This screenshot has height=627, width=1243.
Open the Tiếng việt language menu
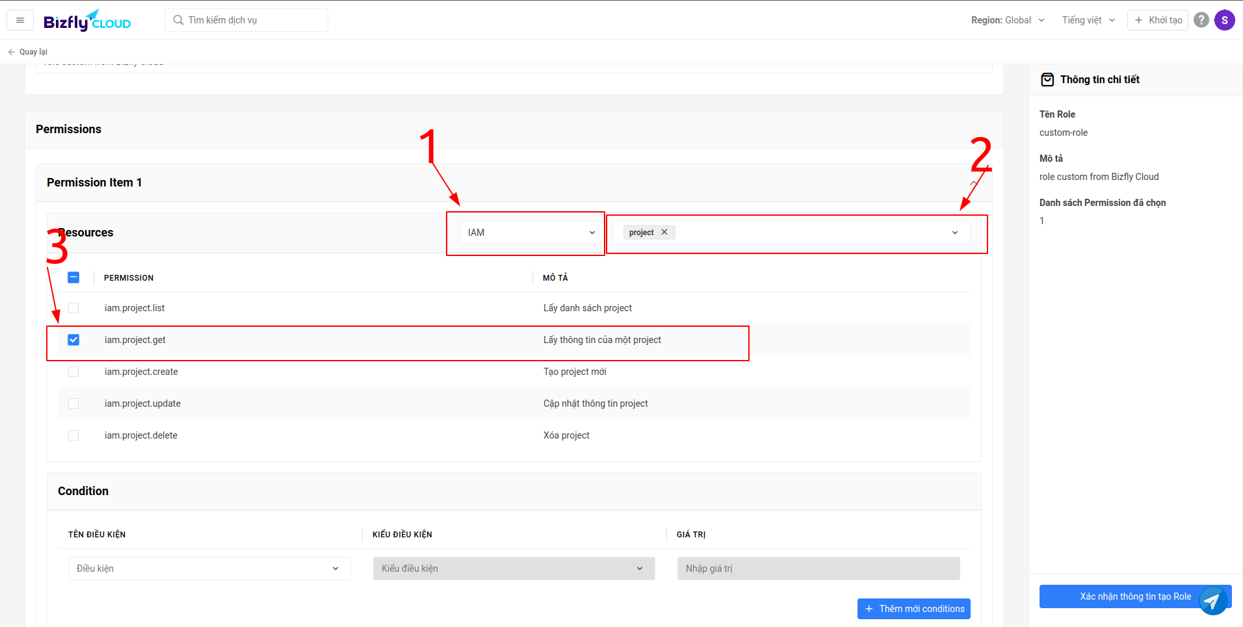pos(1088,20)
